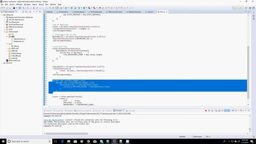The width and height of the screenshot is (256, 144).
Task: Open the File menu
Action: tap(2, 4)
